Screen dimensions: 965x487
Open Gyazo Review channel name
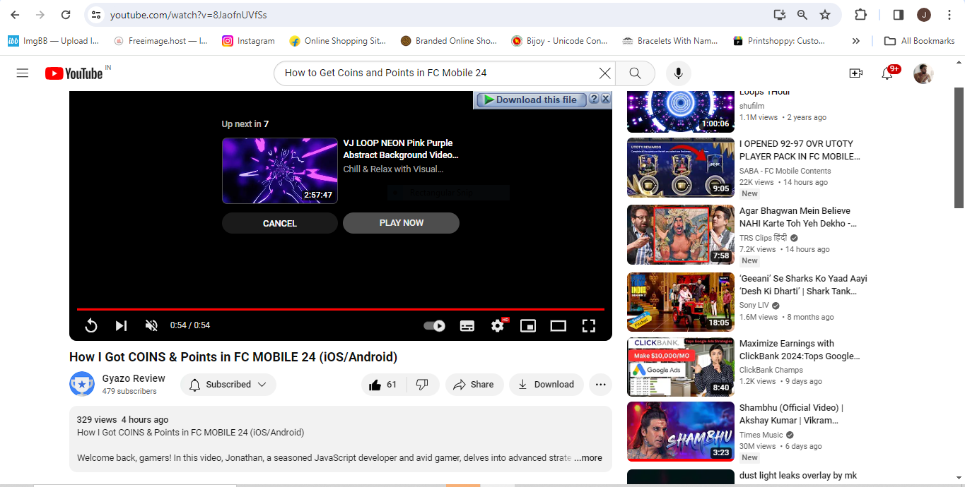134,378
